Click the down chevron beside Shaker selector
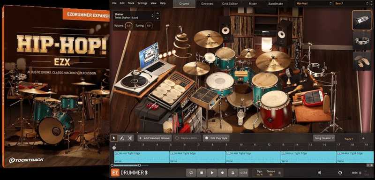The width and height of the screenshot is (375, 180). pos(157,18)
